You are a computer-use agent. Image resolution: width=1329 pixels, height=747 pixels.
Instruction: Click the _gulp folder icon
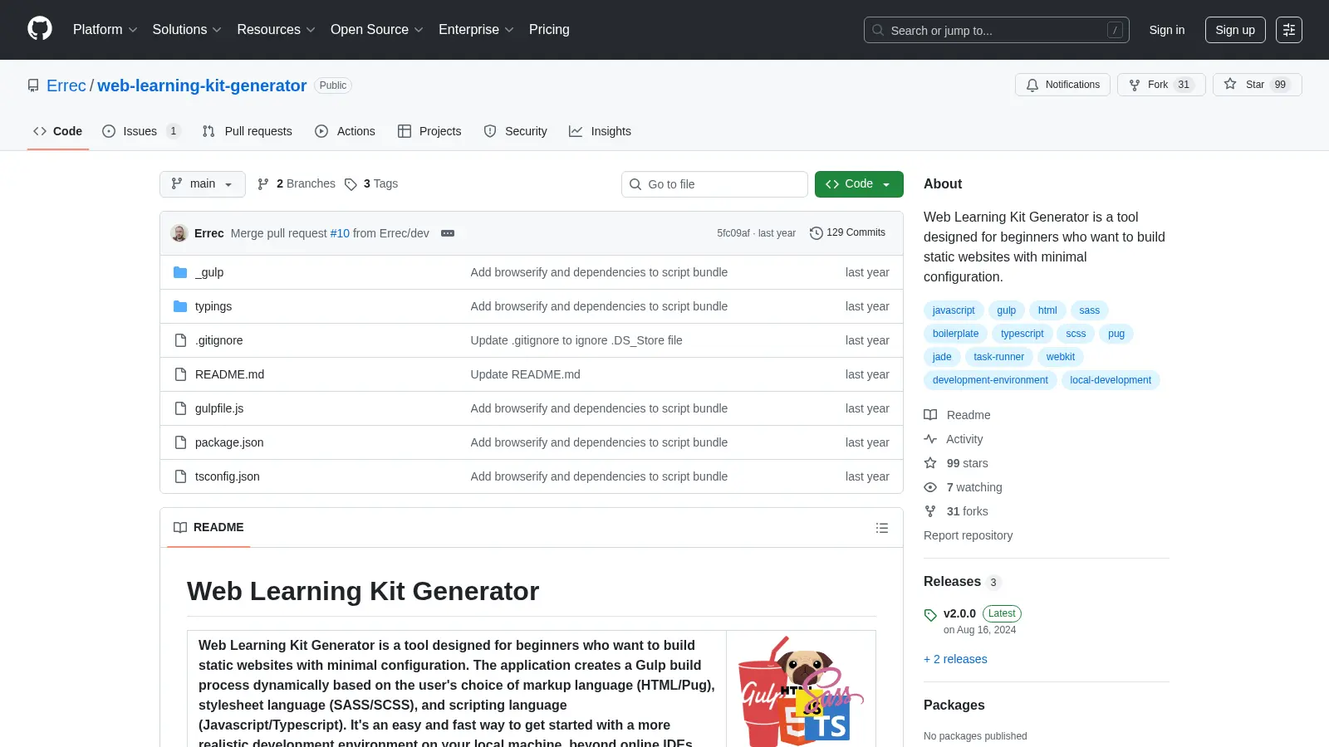(180, 272)
